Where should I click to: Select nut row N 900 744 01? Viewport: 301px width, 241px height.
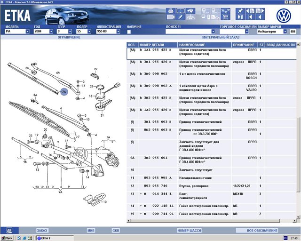[211, 216]
